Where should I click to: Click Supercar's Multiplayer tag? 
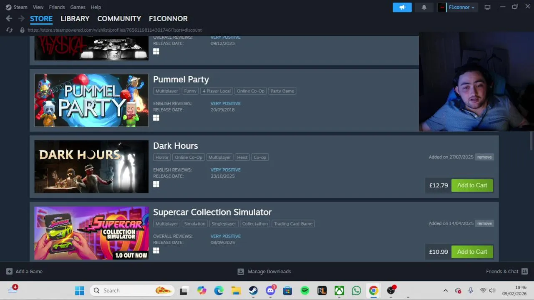pos(166,224)
